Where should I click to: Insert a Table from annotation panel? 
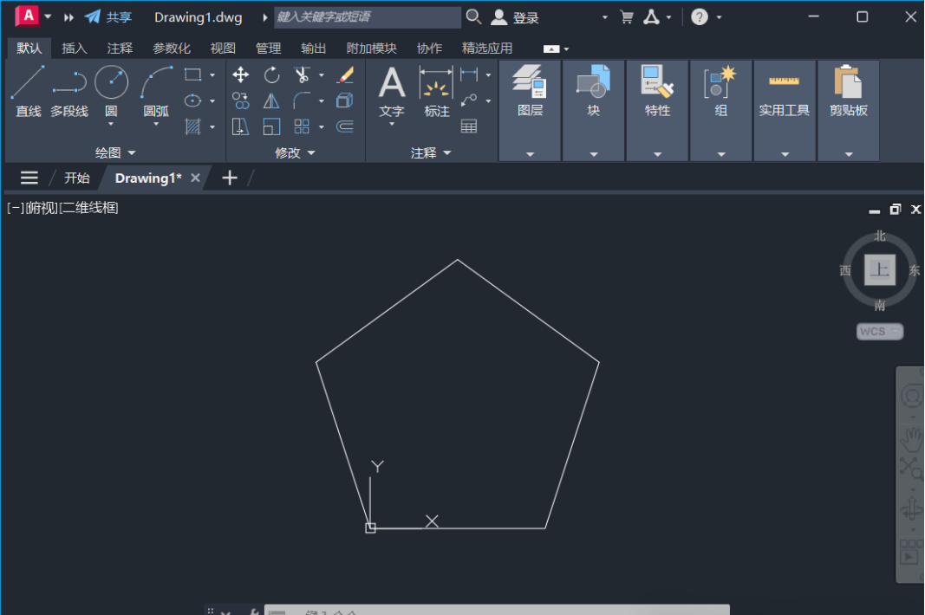469,126
